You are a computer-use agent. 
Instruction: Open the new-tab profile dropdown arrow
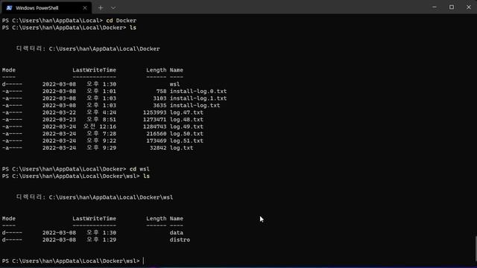coord(113,8)
